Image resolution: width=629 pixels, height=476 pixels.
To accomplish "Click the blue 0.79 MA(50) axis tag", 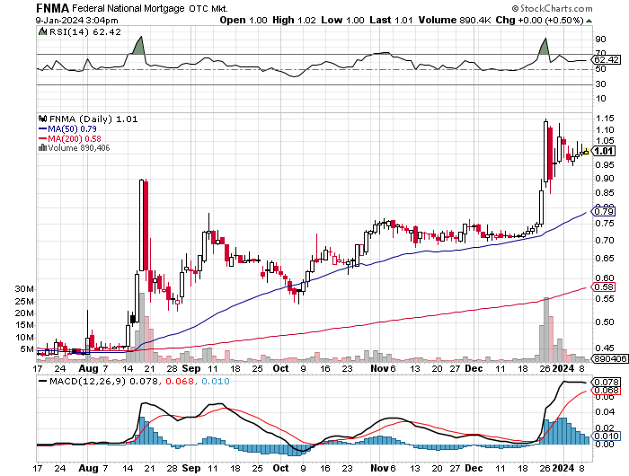I will tap(604, 211).
